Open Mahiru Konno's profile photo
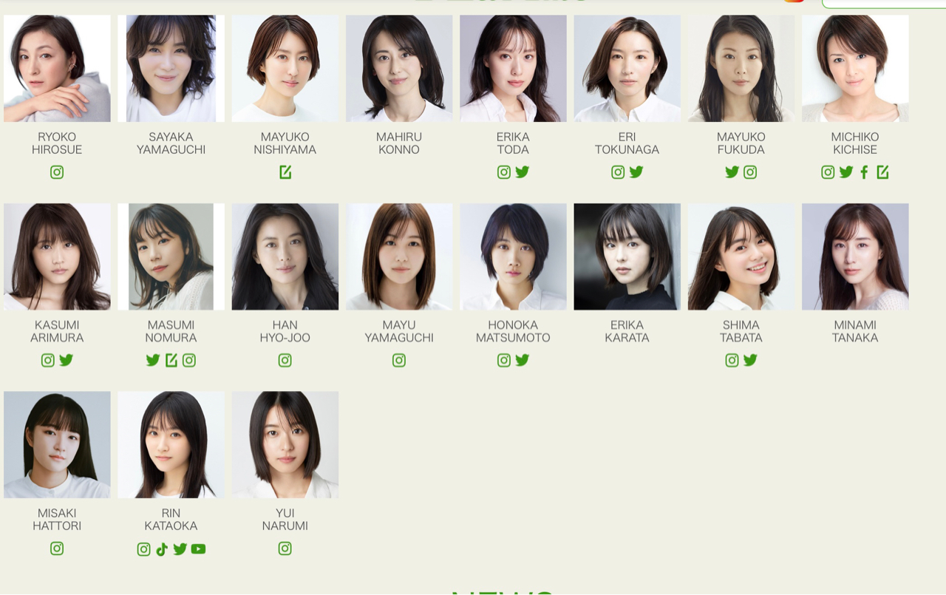 coord(399,69)
